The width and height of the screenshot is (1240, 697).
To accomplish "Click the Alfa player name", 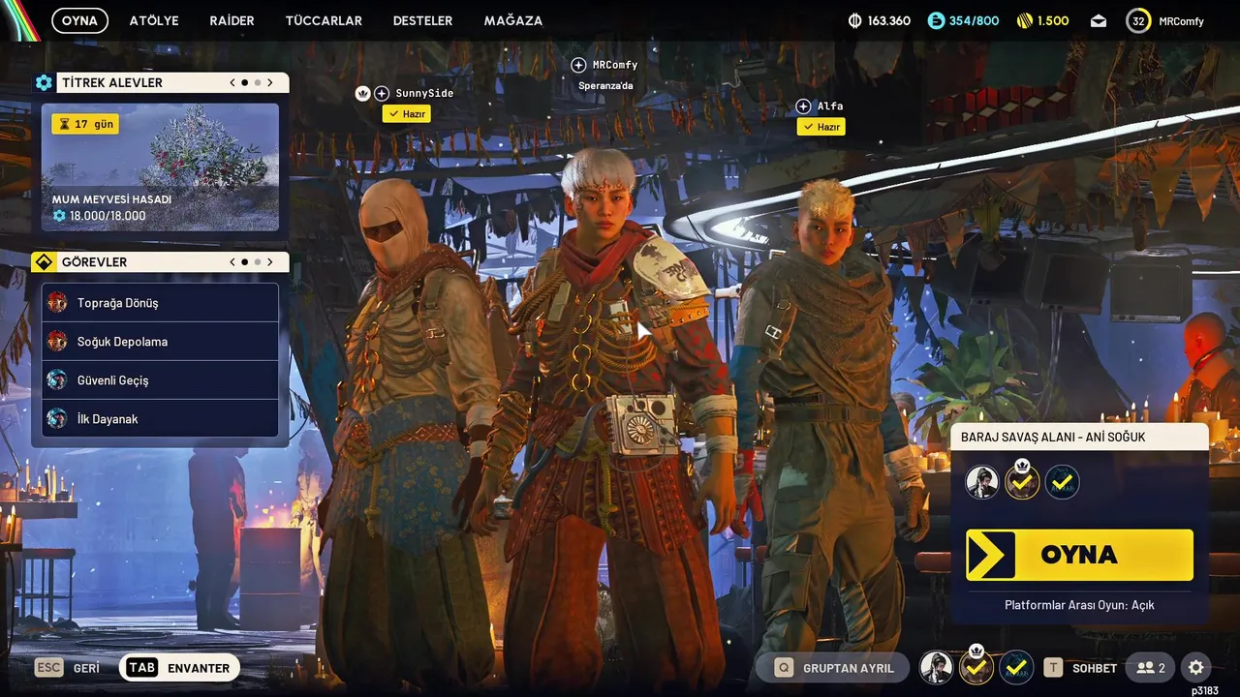I will 830,106.
